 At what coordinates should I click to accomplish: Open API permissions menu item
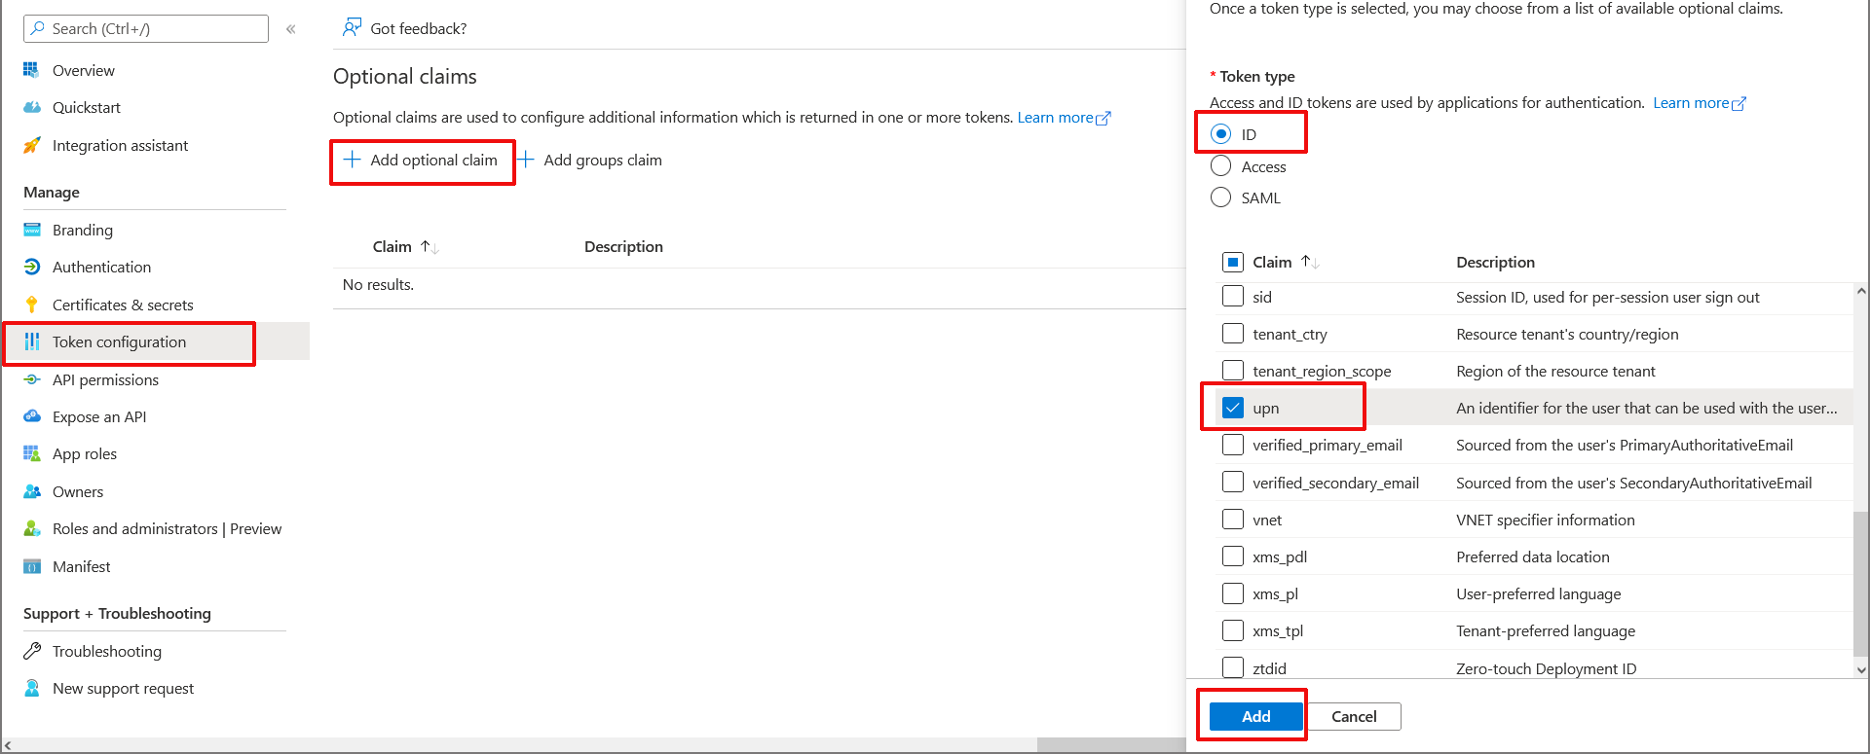point(105,379)
